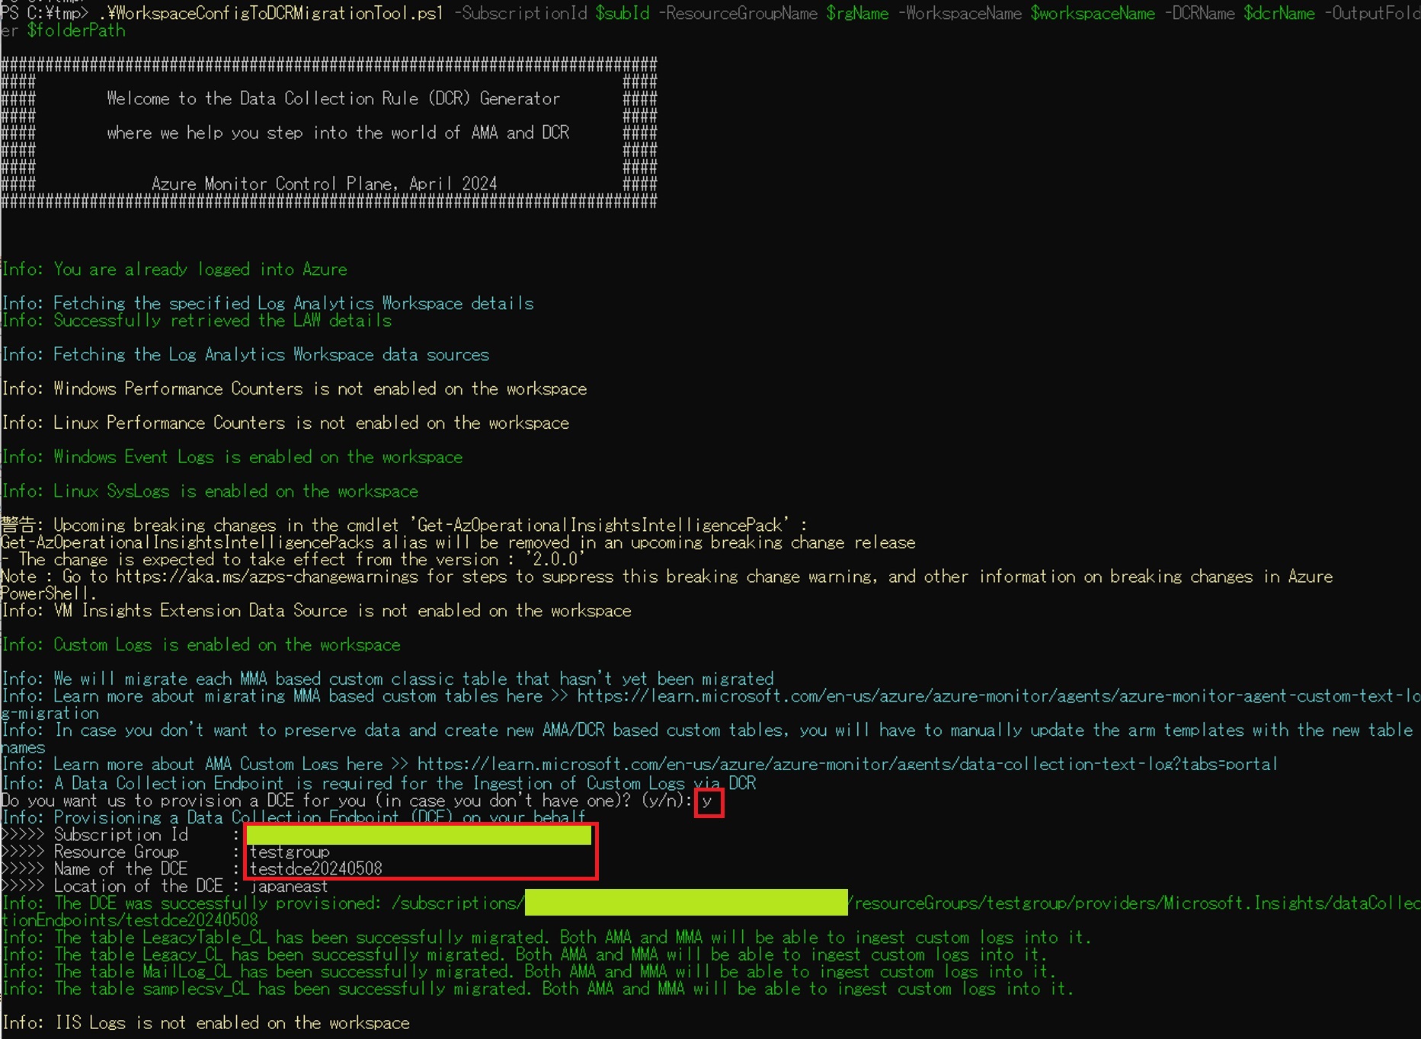Select the DCE name 'testdce20240508'
Screen dimensions: 1421x1039
316,869
